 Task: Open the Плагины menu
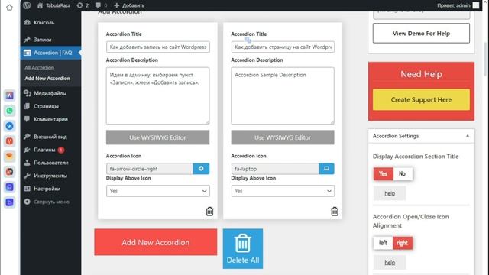pyautogui.click(x=44, y=150)
